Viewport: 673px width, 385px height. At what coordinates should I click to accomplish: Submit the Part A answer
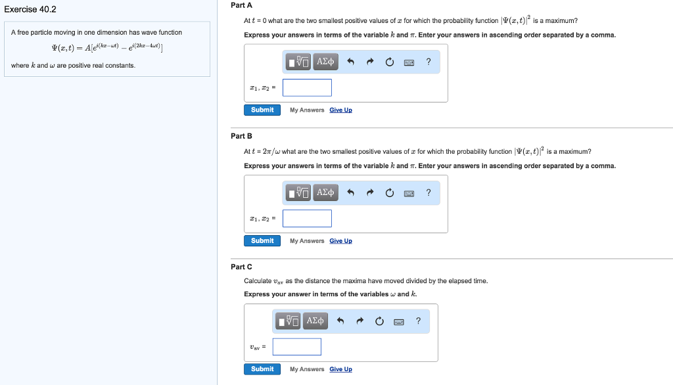(262, 110)
